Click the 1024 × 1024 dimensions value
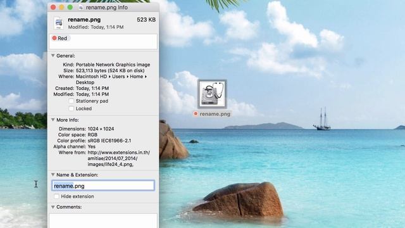This screenshot has height=228, width=405. [x=101, y=129]
